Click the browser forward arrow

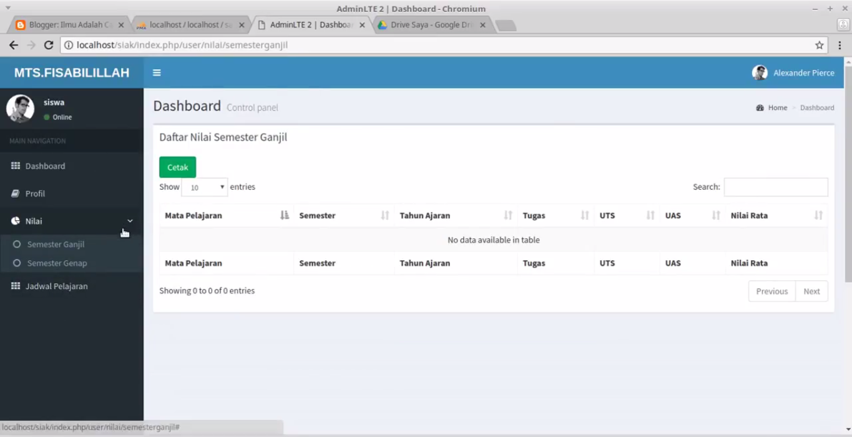(x=31, y=45)
